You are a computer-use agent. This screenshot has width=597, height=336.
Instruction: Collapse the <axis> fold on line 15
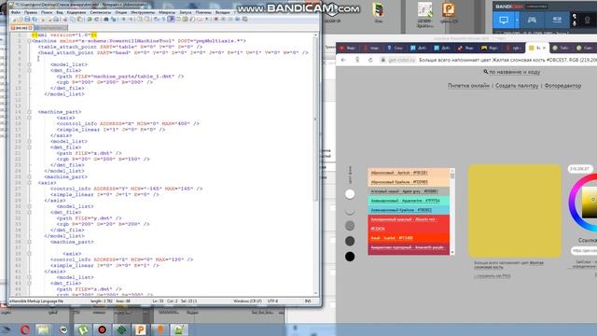coord(29,118)
